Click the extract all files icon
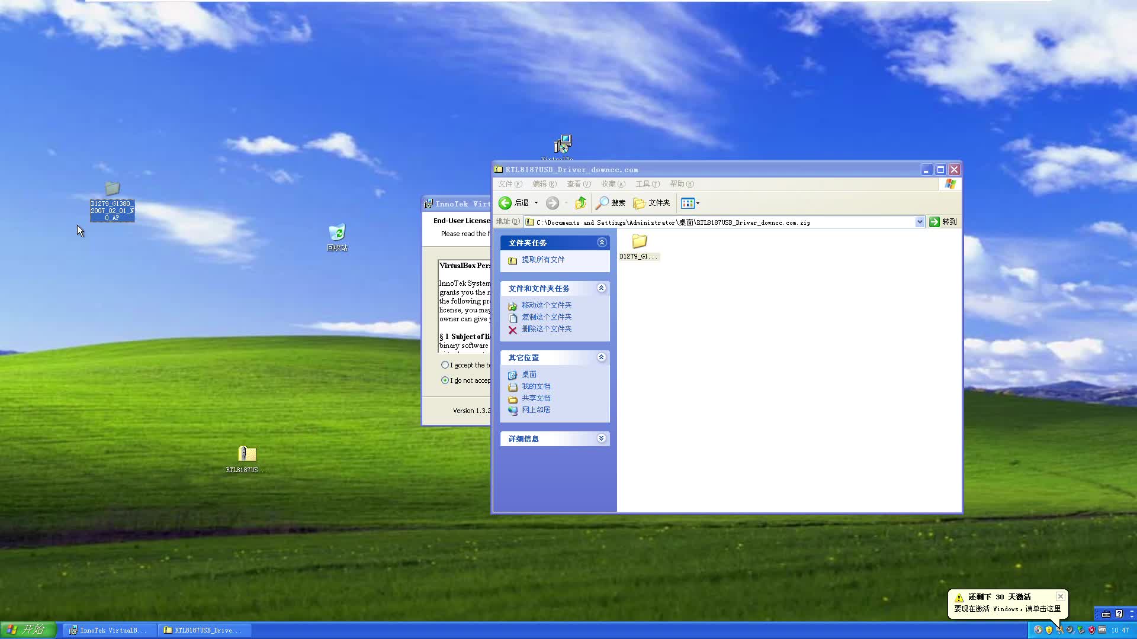The width and height of the screenshot is (1137, 639). (513, 260)
